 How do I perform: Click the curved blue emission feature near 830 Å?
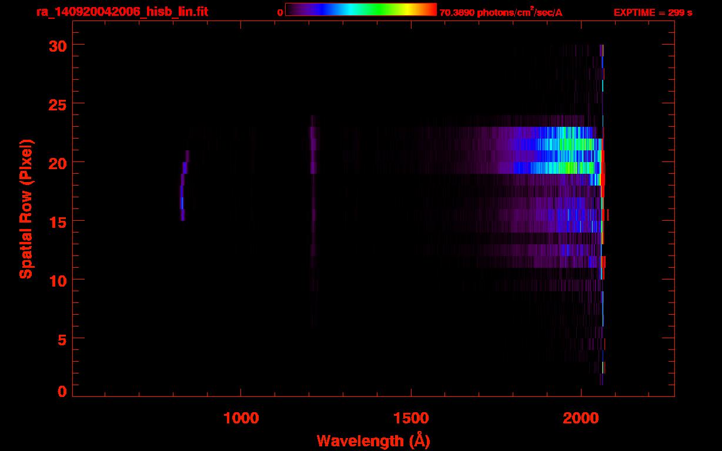(x=183, y=186)
